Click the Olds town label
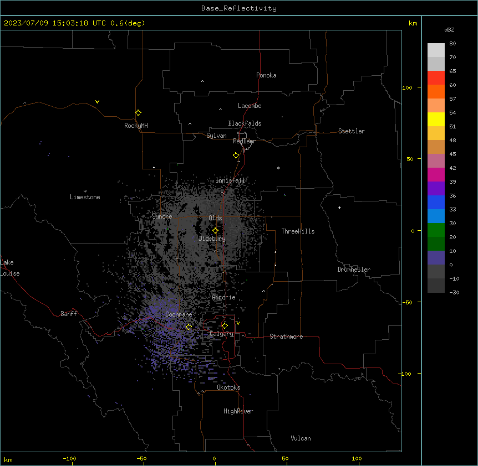Viewport: 478px width, 466px height. point(215,218)
